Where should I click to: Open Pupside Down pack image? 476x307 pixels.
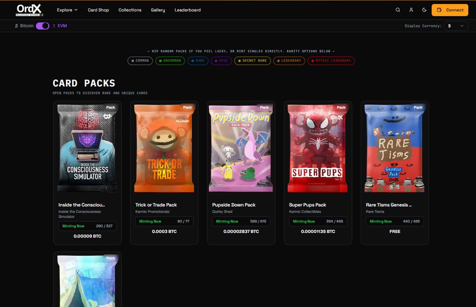(x=241, y=149)
